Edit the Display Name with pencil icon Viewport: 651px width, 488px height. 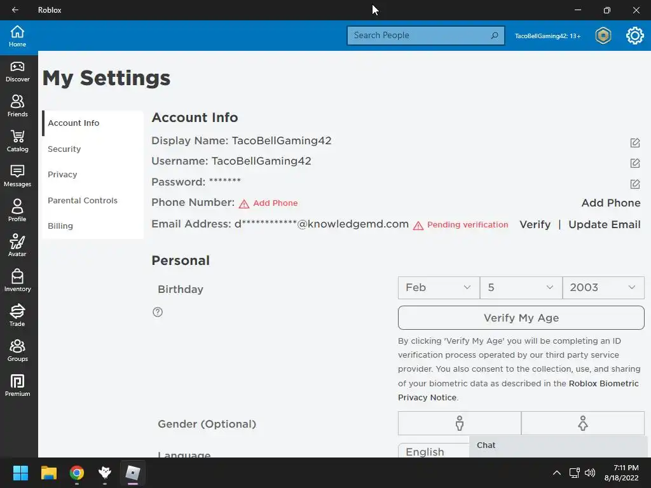coord(635,143)
